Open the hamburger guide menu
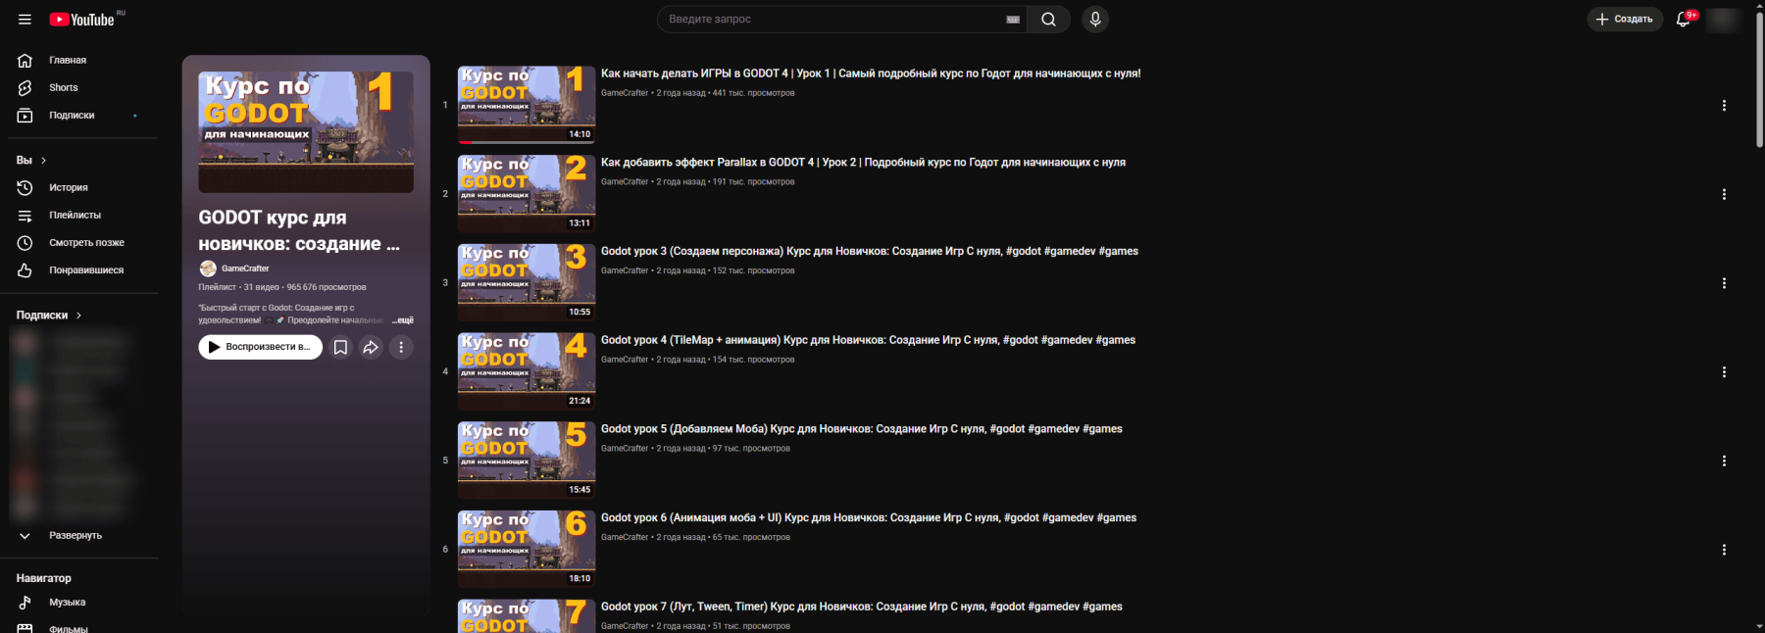 [25, 20]
